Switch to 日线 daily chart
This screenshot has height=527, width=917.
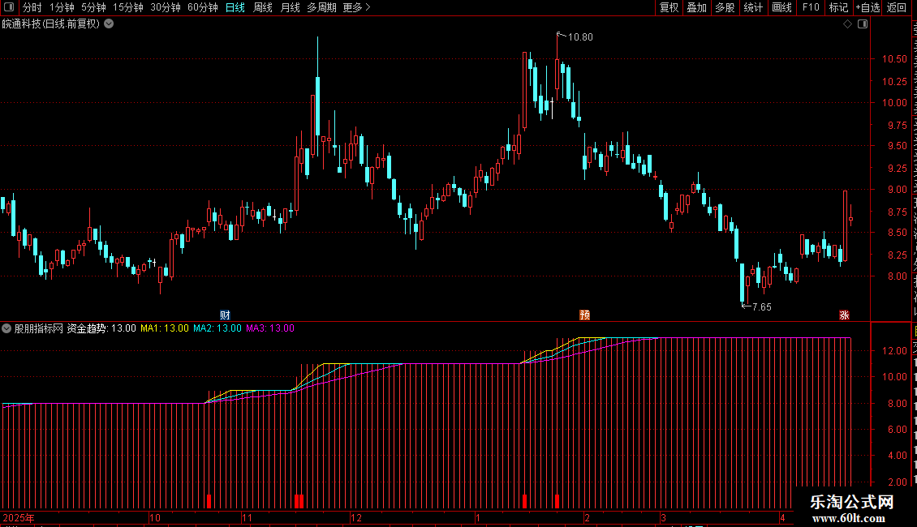click(235, 7)
